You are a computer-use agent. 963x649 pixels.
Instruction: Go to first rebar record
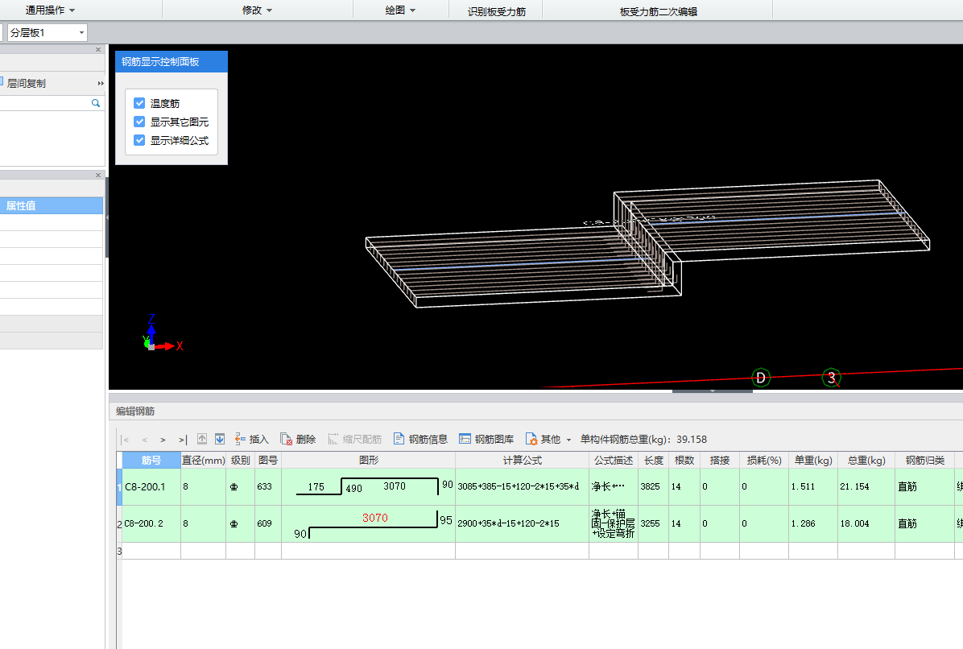point(126,440)
